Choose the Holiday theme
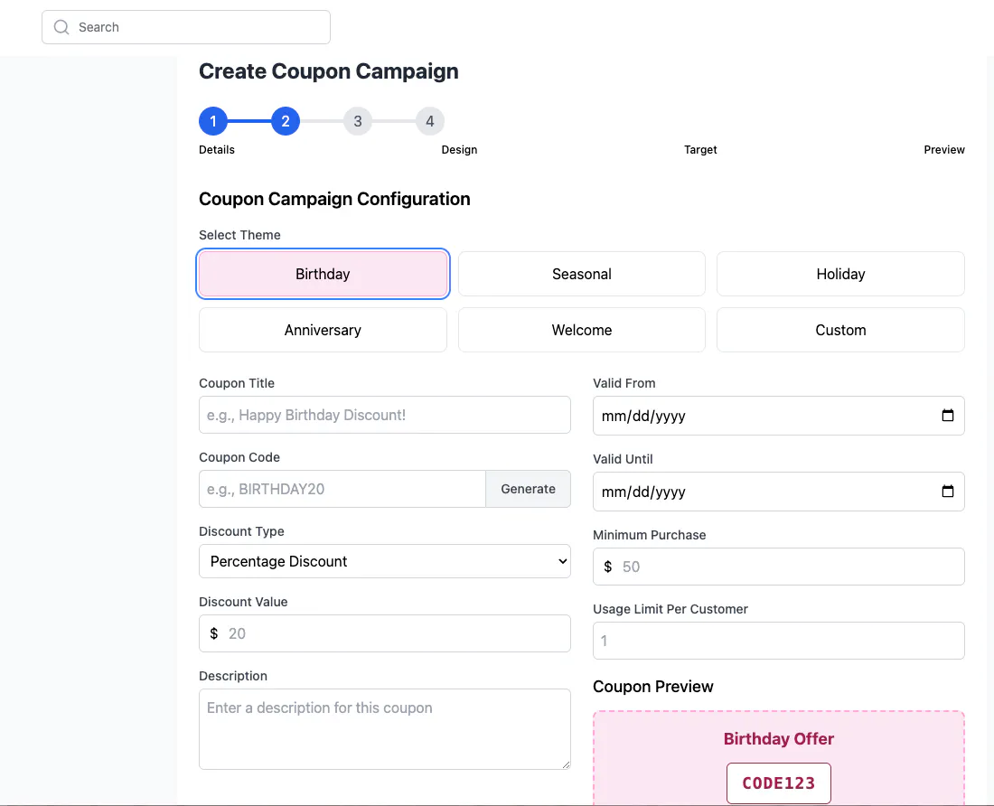This screenshot has width=994, height=806. [840, 274]
